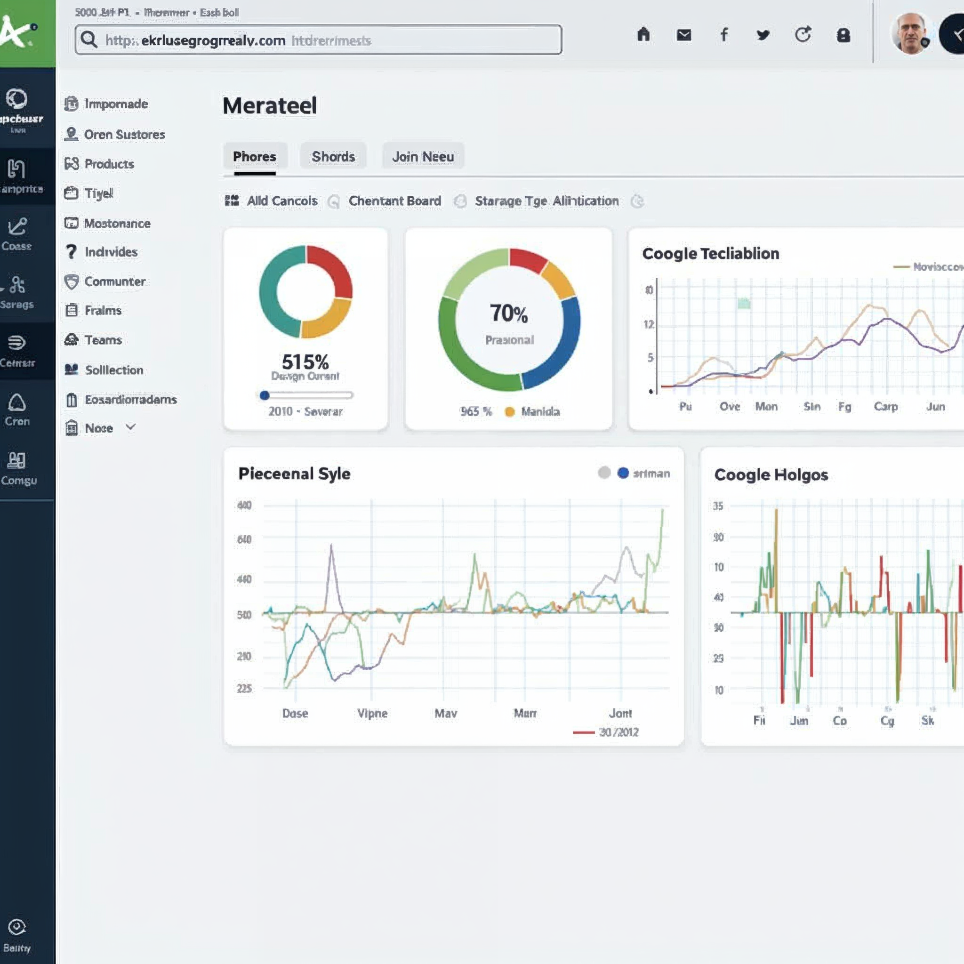The image size is (964, 964).
Task: Click the home icon in top toolbar
Action: 643,34
